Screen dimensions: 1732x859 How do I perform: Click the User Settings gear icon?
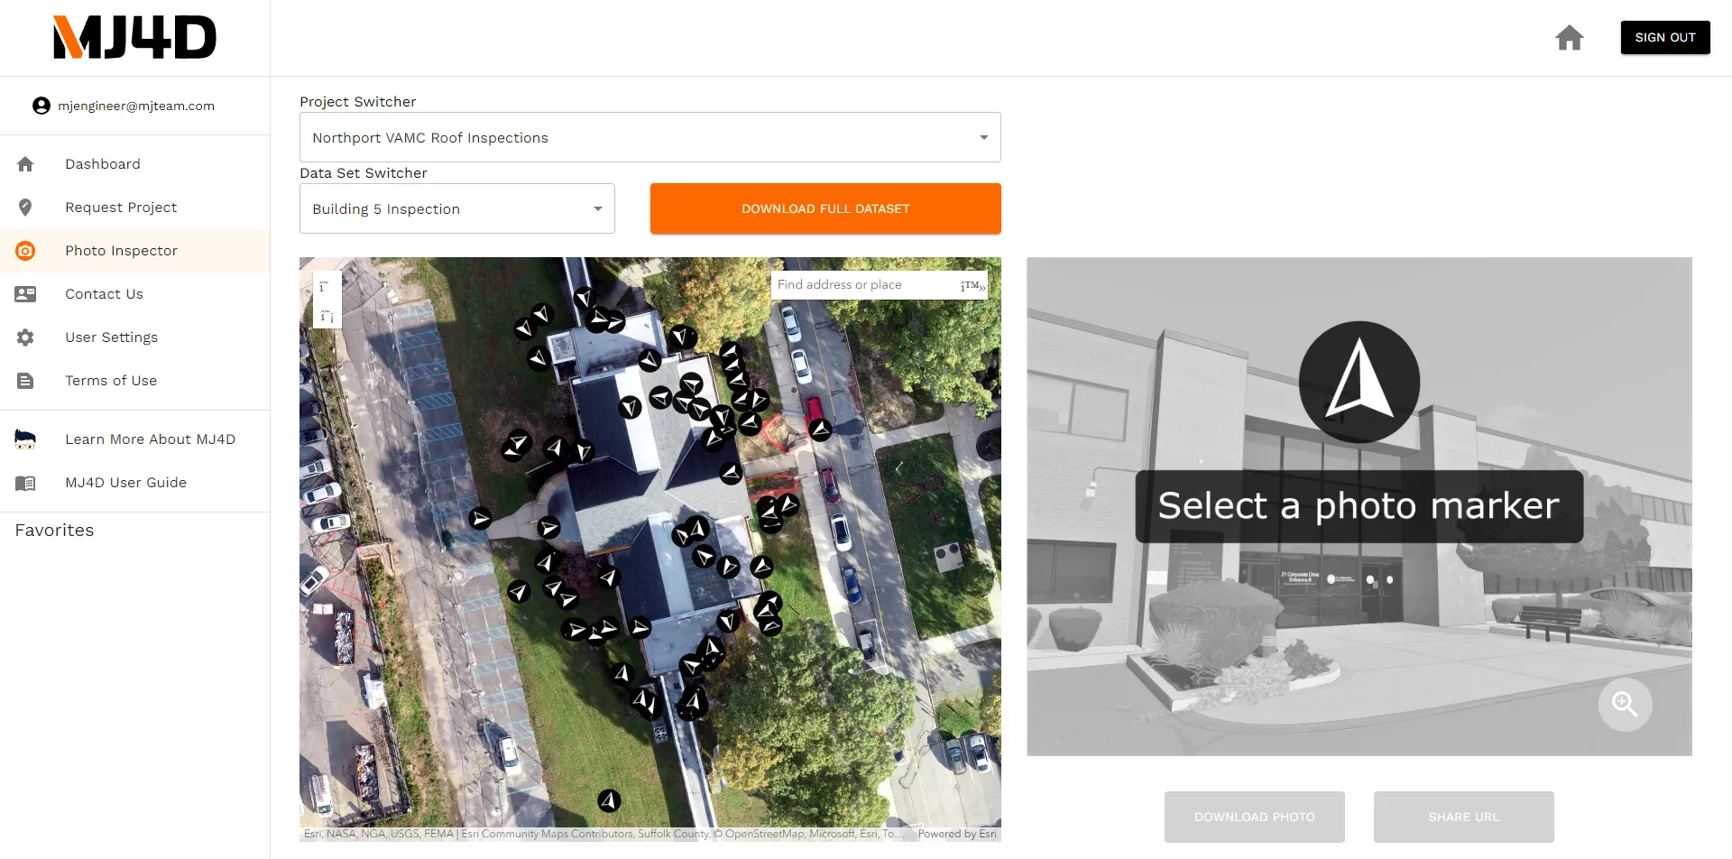click(25, 337)
